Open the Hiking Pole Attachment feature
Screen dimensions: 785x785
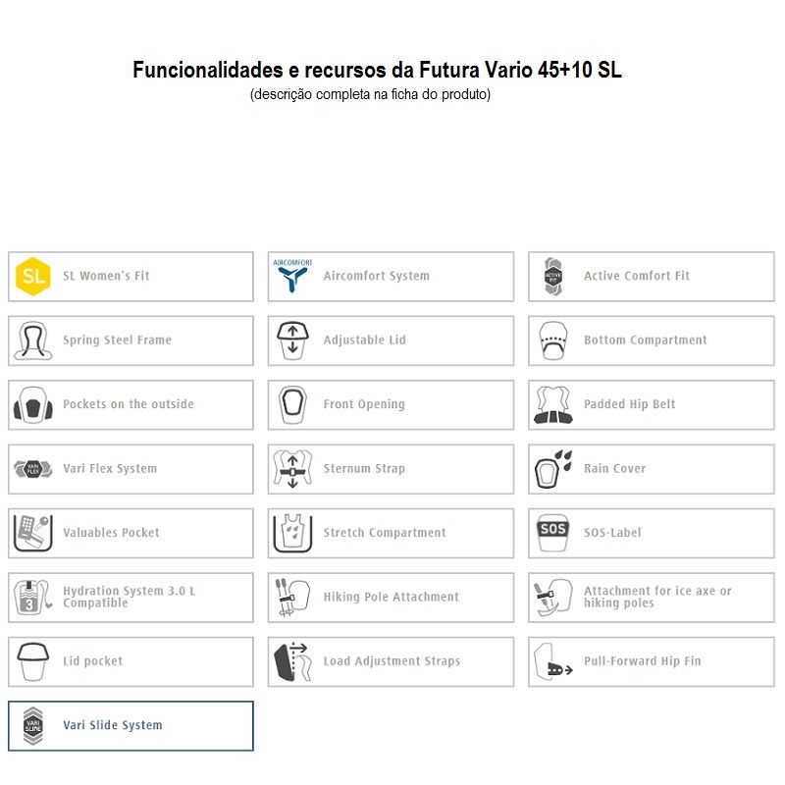click(x=391, y=598)
